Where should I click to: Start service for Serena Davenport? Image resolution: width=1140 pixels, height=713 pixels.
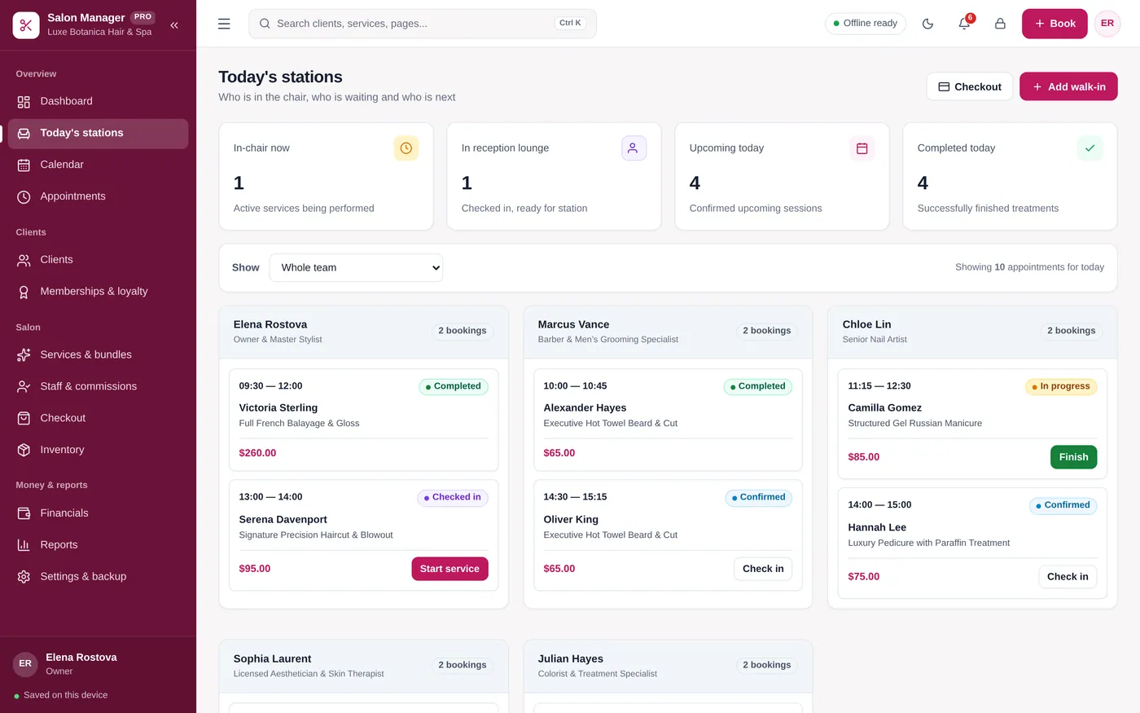(449, 569)
